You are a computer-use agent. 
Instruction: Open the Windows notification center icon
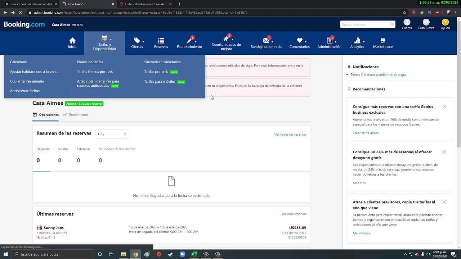[x=454, y=254]
